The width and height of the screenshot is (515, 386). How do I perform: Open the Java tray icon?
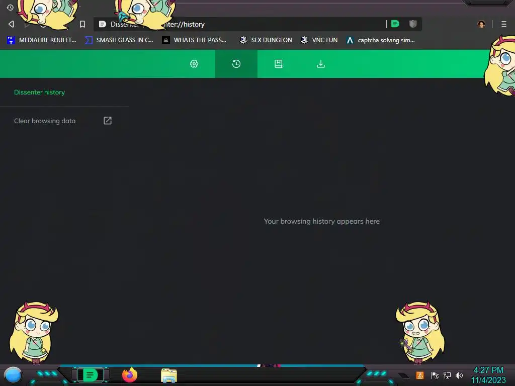(420, 375)
